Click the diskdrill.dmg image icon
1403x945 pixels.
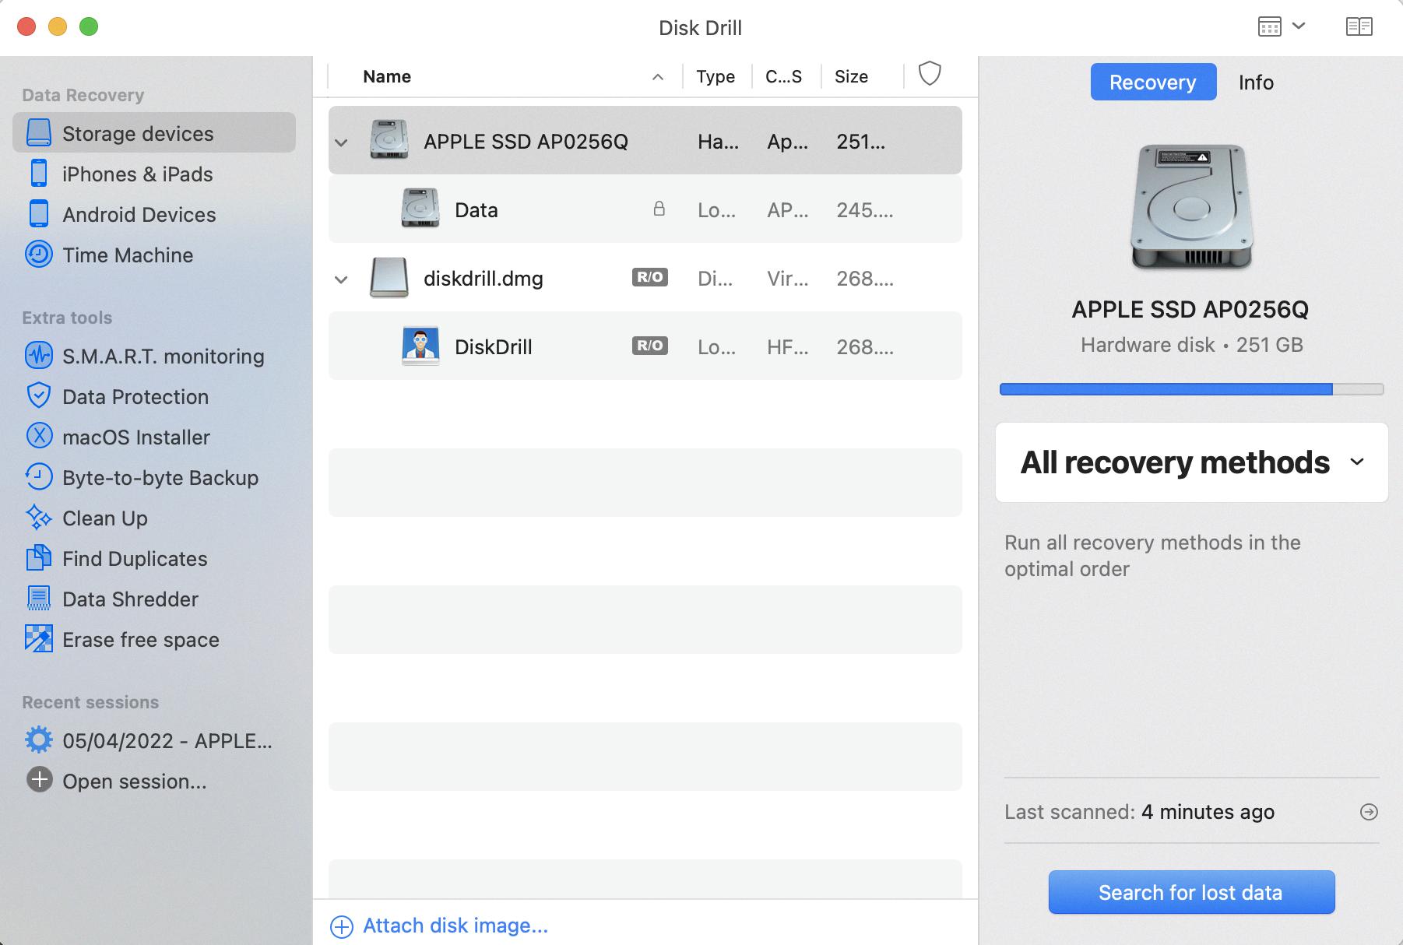pyautogui.click(x=389, y=278)
